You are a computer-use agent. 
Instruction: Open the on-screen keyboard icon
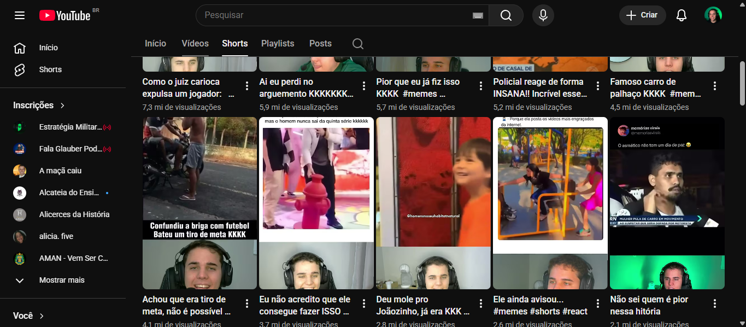pyautogui.click(x=478, y=15)
